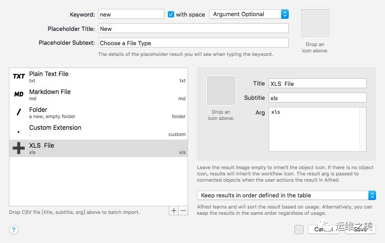
Task: Click the grid icon beside Cancel
Action: coord(299,230)
